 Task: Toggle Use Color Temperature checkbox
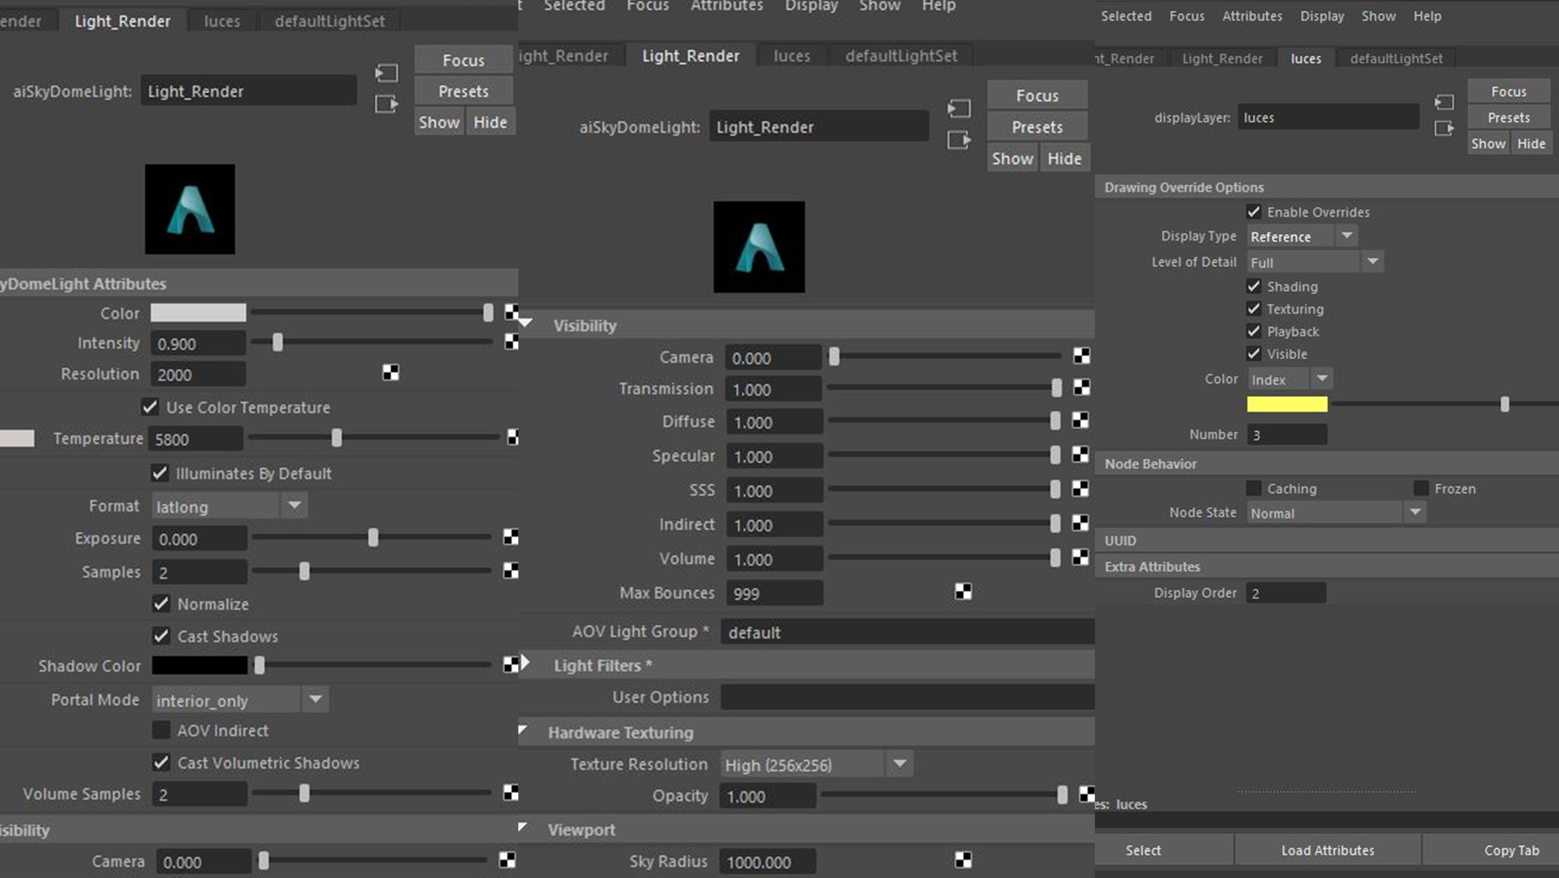click(150, 407)
